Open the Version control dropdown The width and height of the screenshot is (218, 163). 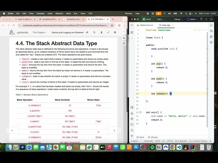[x=161, y=19]
